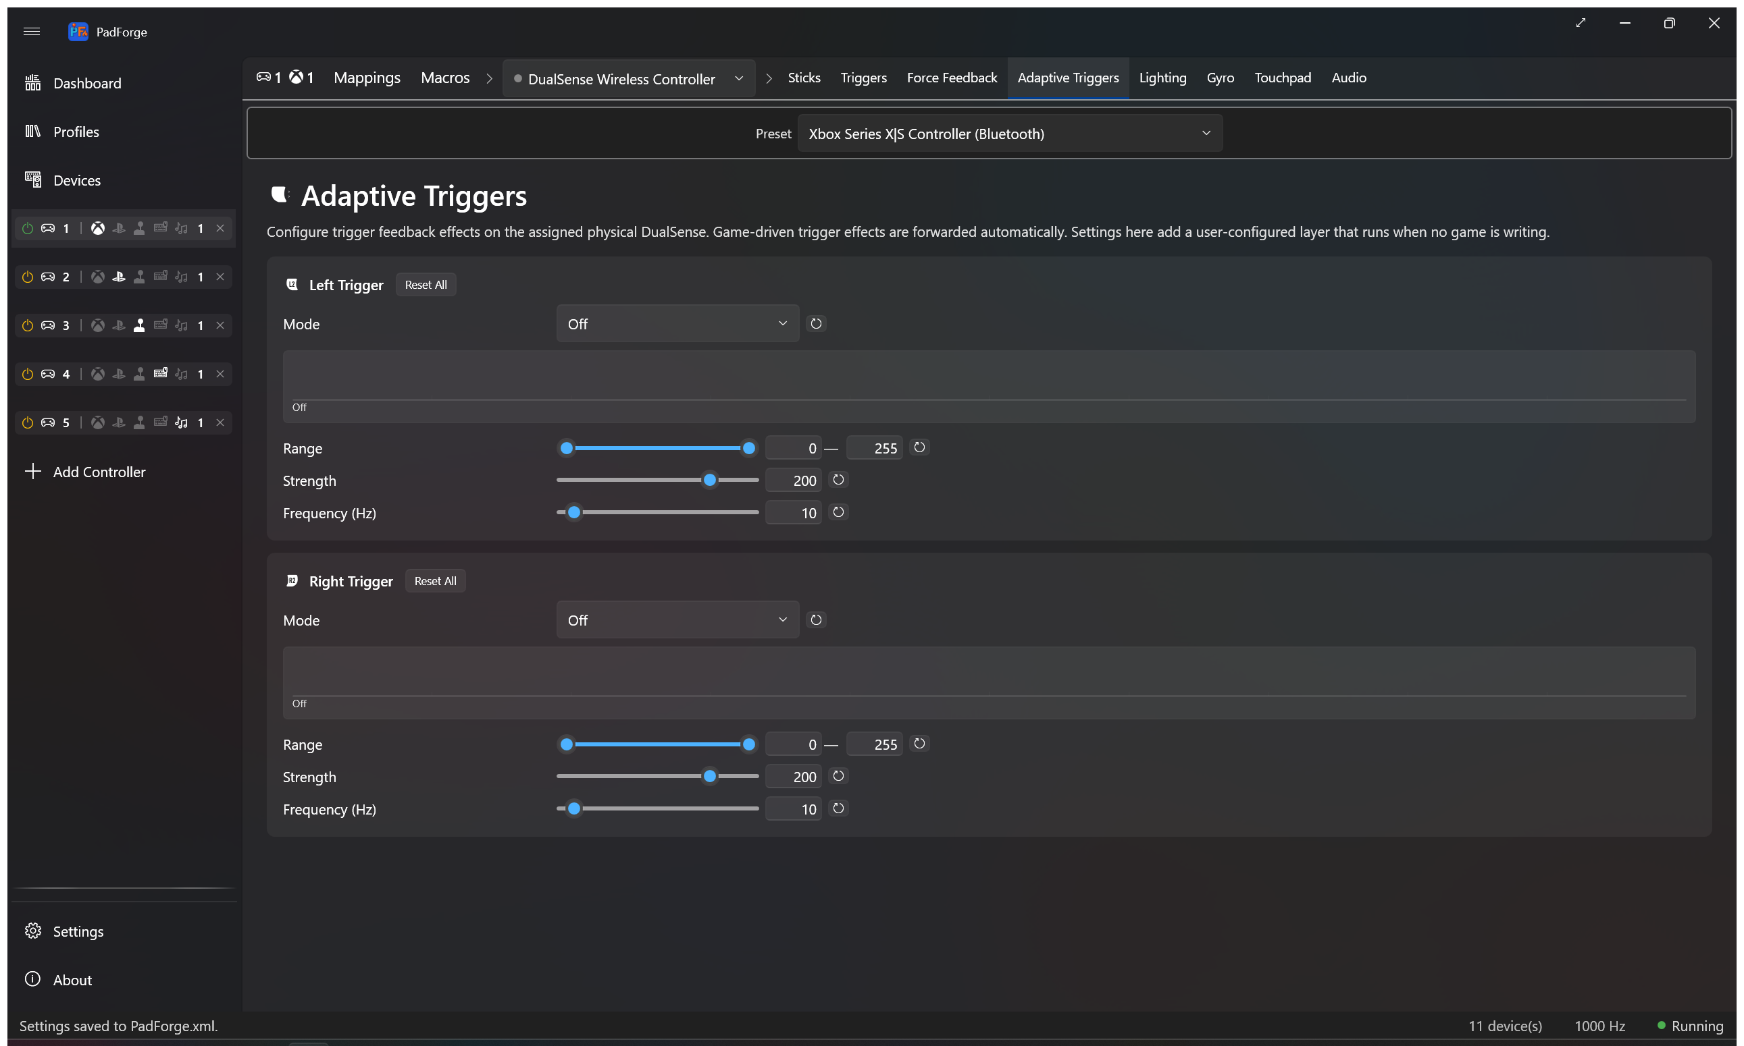Click the Right Trigger Frequency value field
1744x1046 pixels.
(794, 809)
